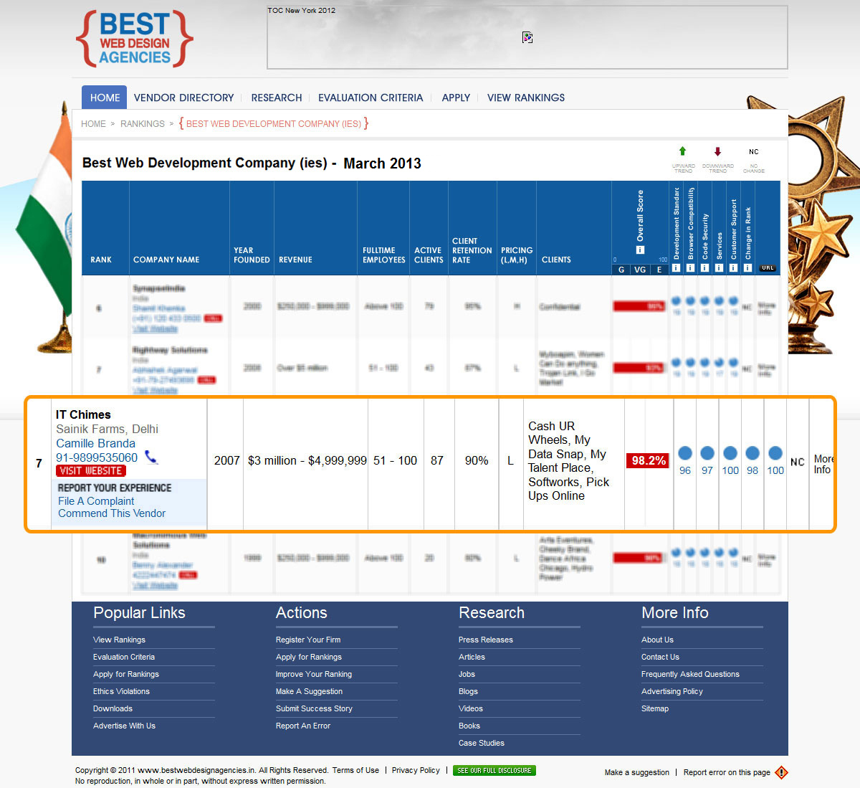860x788 pixels.
Task: Click the phone icon beside IT Chimes number
Action: coord(151,457)
